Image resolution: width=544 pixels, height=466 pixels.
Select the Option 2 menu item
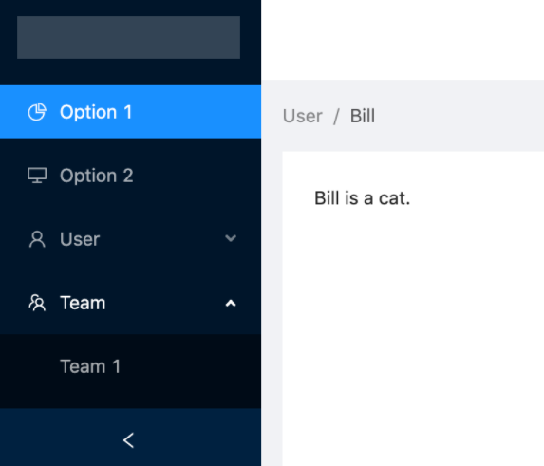point(130,176)
